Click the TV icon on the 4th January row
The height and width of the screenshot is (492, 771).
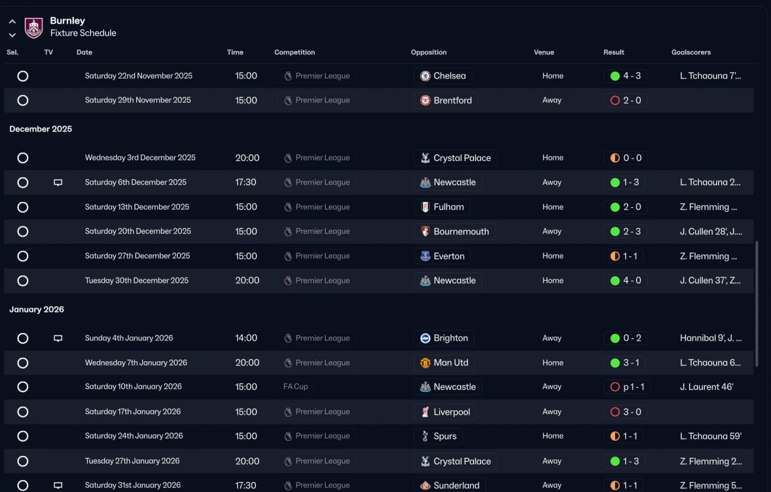(58, 338)
